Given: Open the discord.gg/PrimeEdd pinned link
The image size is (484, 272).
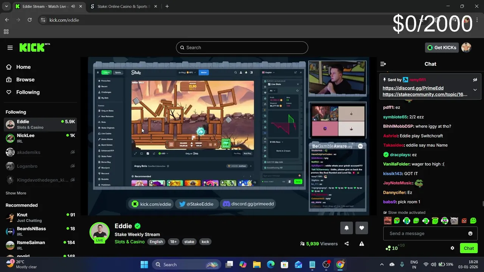Looking at the screenshot, I should pyautogui.click(x=413, y=88).
